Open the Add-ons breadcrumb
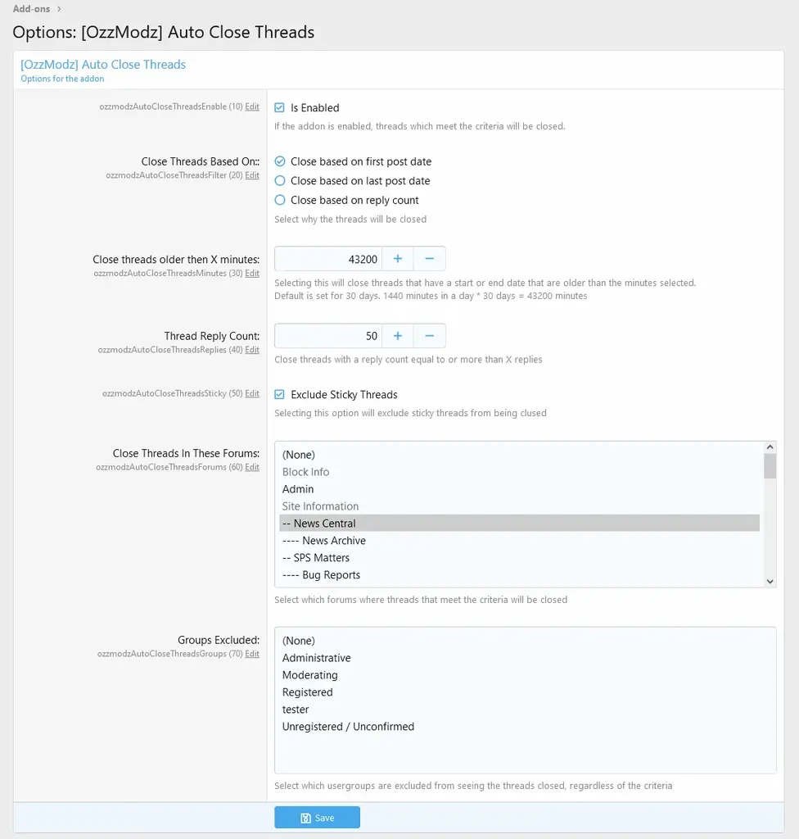Screen dimensions: 799x839 (x=31, y=9)
